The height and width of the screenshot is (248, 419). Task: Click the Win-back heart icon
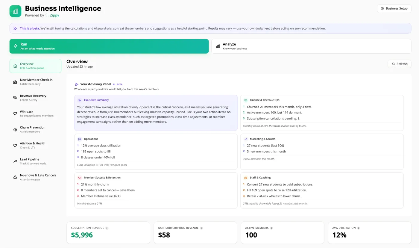15,114
